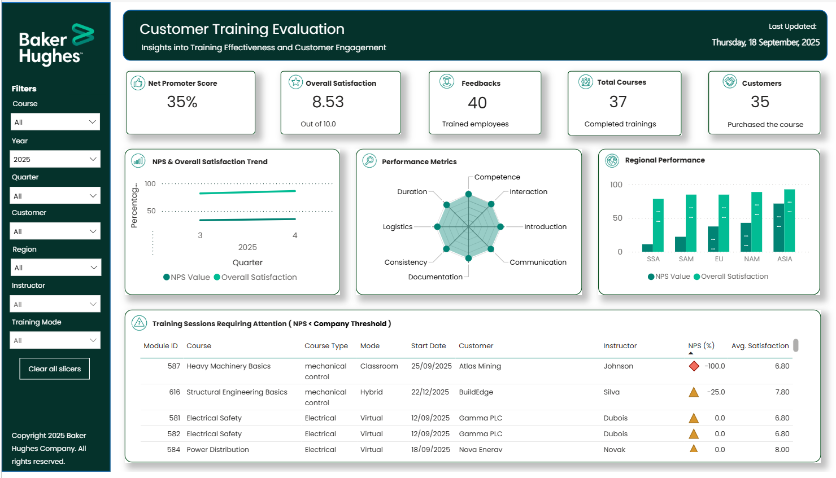Image resolution: width=836 pixels, height=478 pixels.
Task: Click the Baker Hughes logo
Action: (x=56, y=44)
